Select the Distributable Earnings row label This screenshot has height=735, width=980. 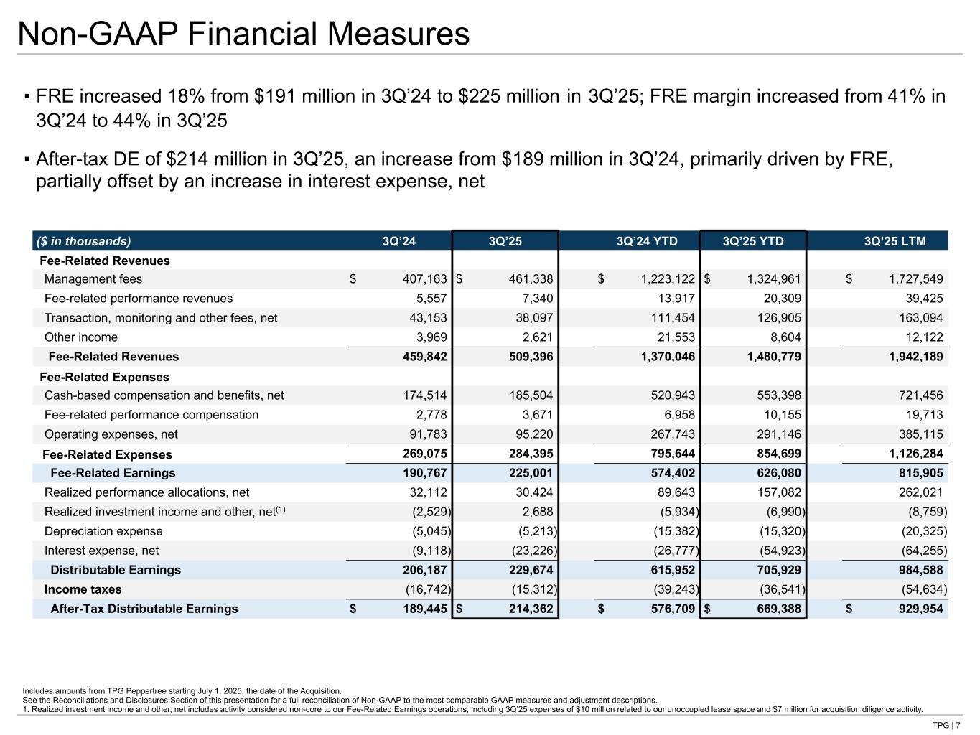[116, 570]
